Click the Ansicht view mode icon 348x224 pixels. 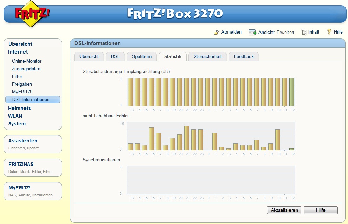252,33
